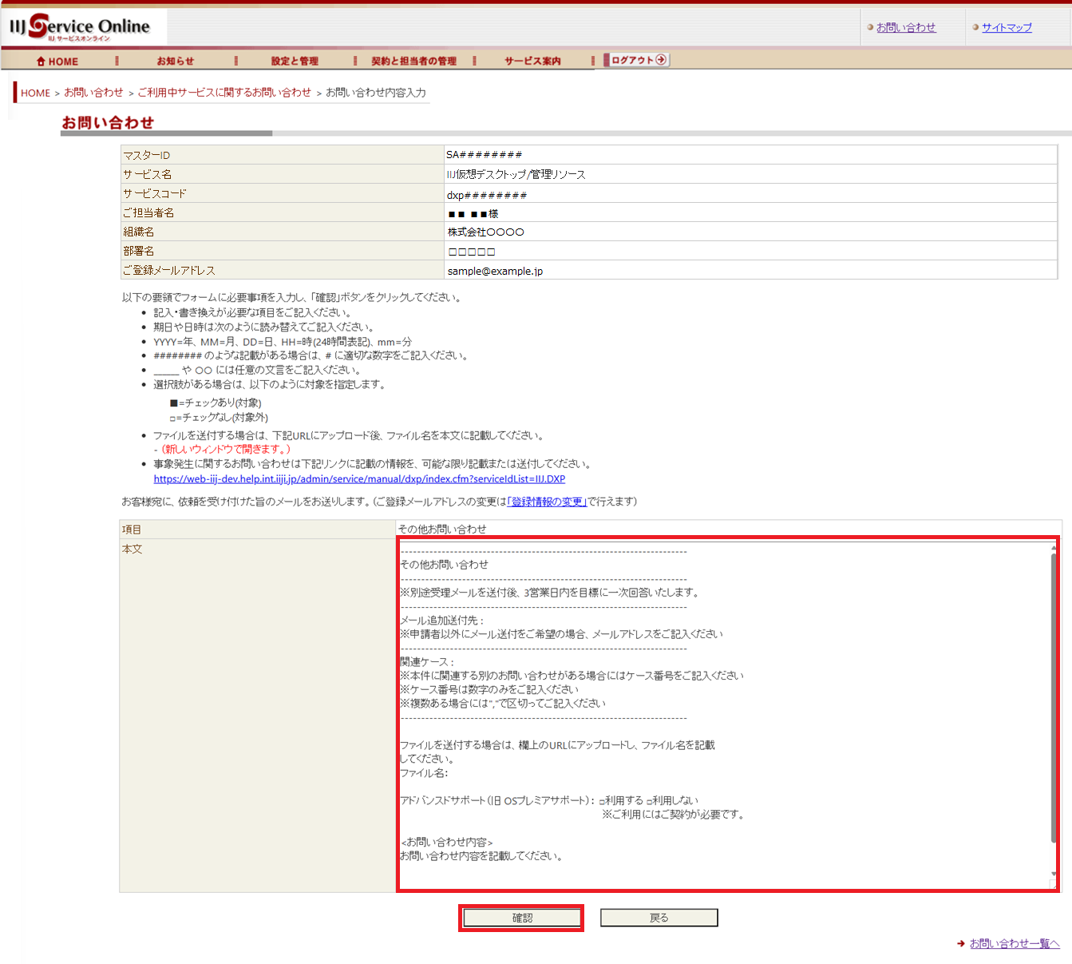Open the web-iij-dev help manual URL

pyautogui.click(x=359, y=479)
